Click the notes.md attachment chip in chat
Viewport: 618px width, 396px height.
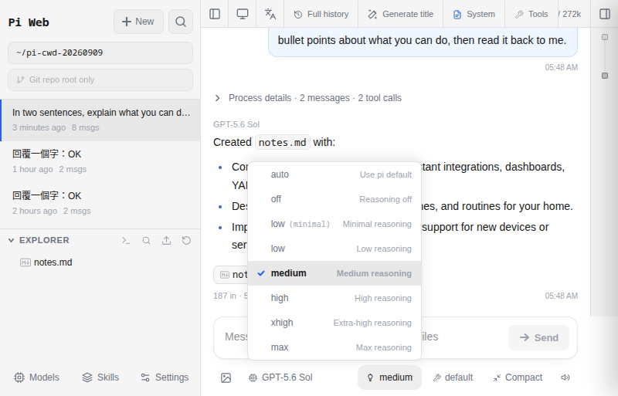pos(230,275)
